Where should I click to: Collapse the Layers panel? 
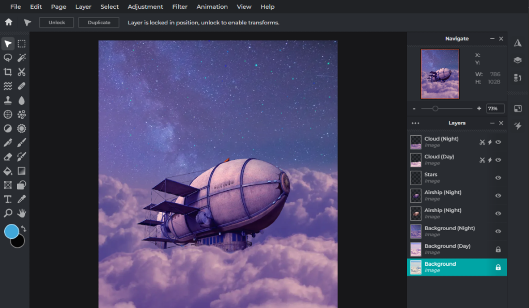coord(492,123)
